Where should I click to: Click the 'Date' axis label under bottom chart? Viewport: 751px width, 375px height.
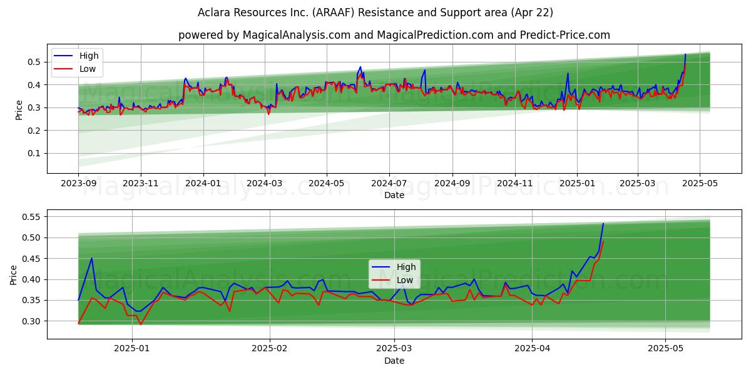(x=394, y=361)
